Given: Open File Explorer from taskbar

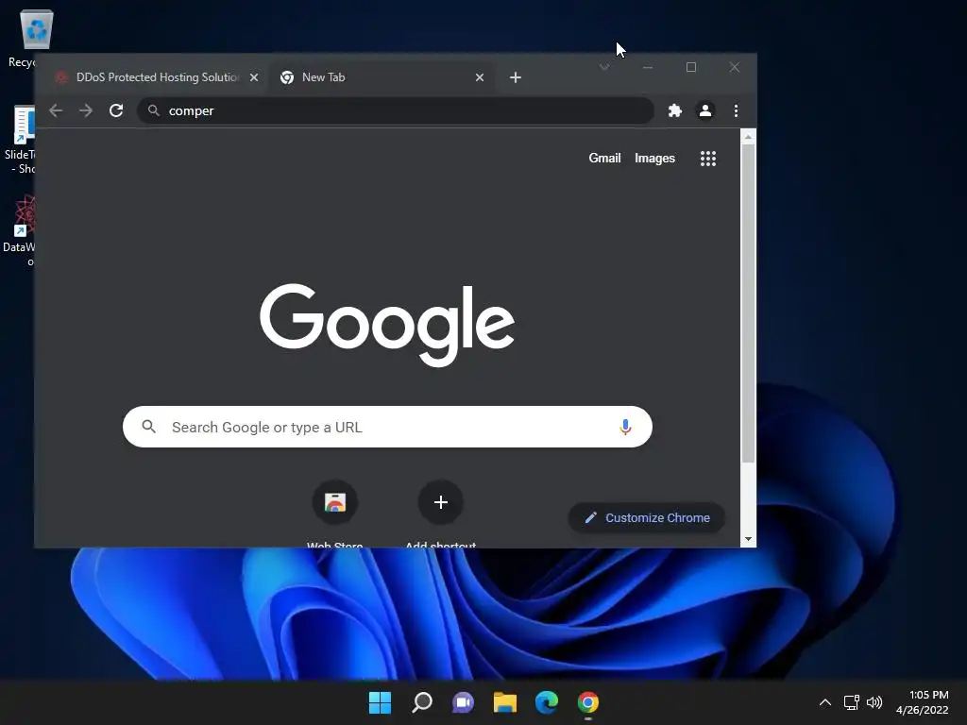Looking at the screenshot, I should pyautogui.click(x=504, y=702).
